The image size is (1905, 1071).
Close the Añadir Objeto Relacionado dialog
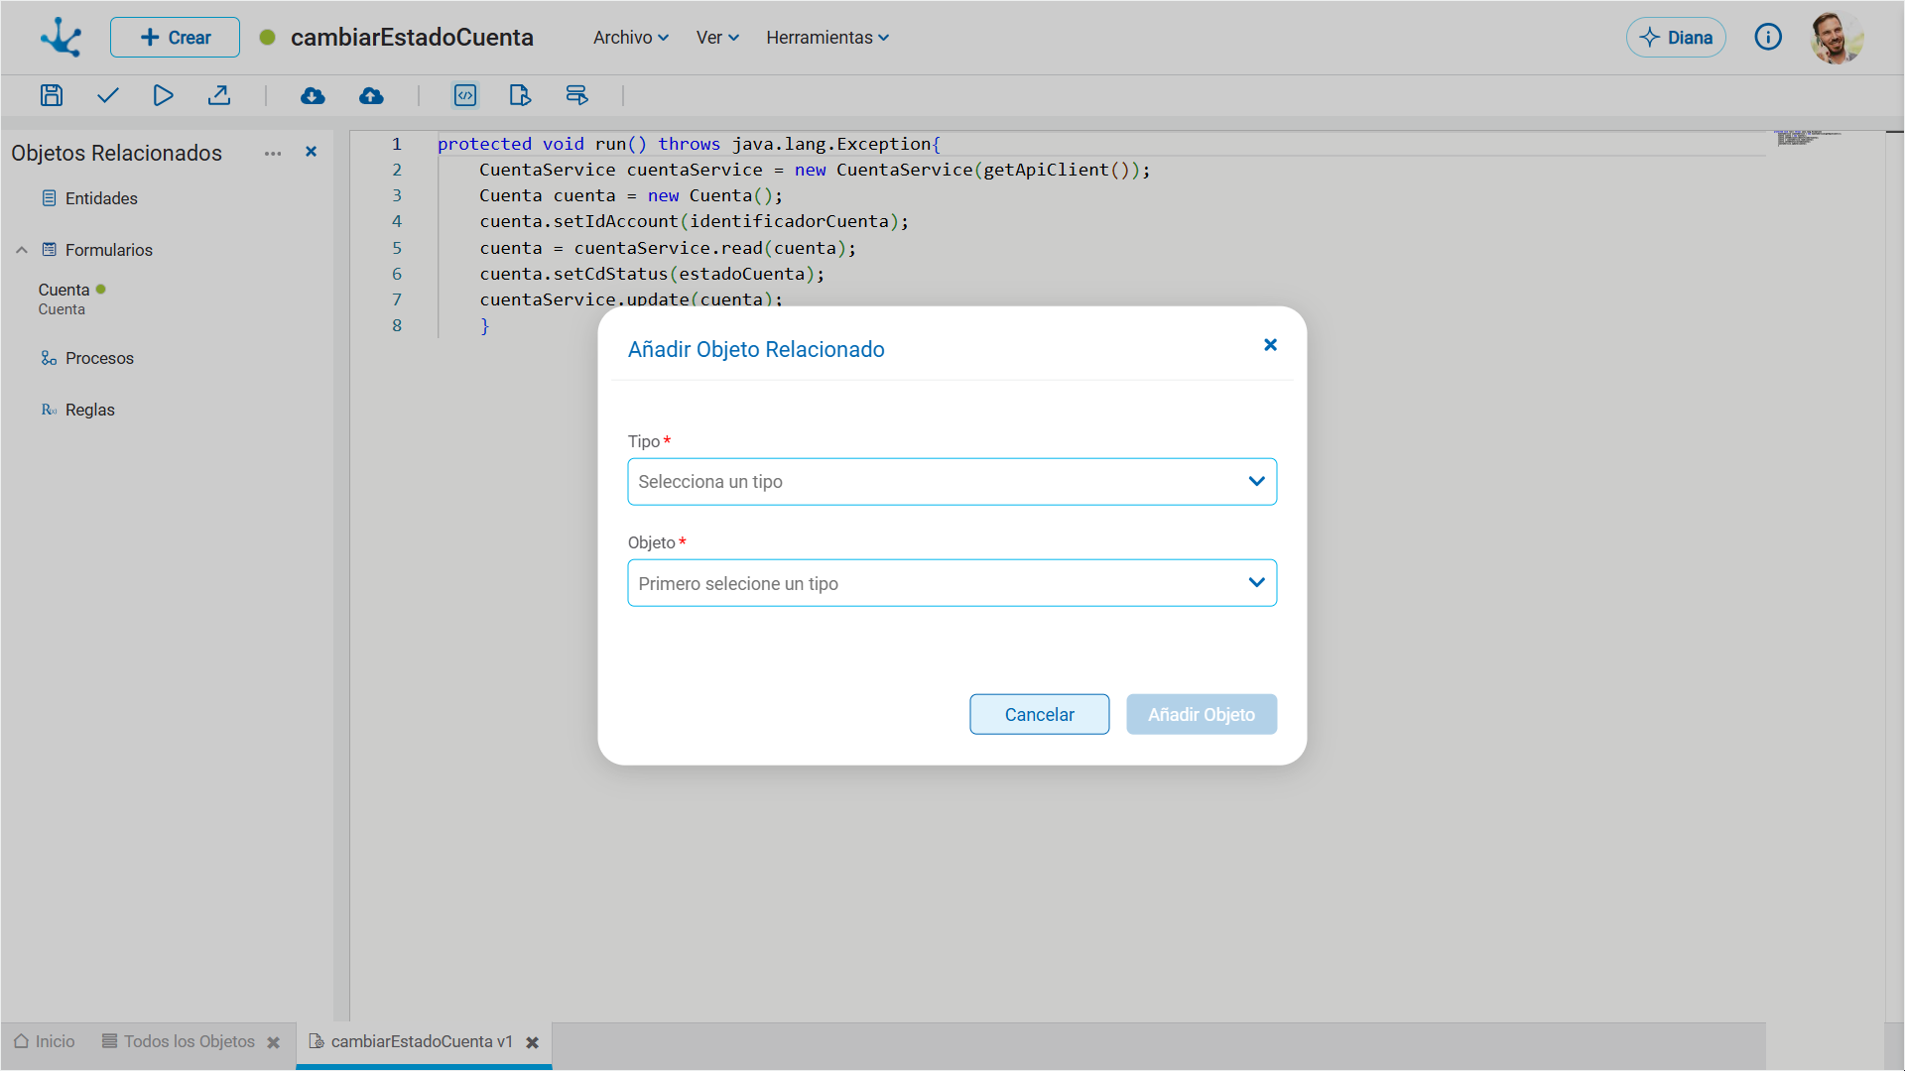(x=1270, y=345)
